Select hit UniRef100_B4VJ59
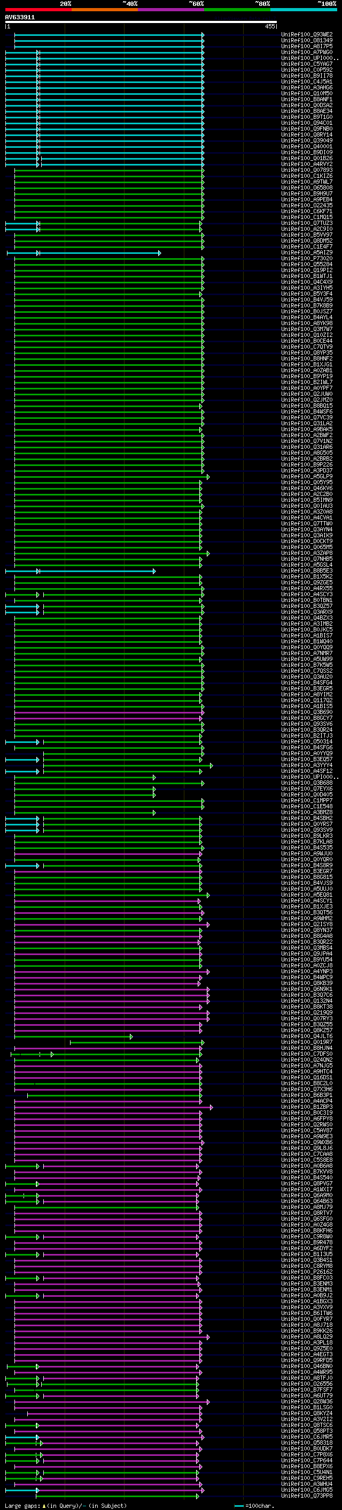The width and height of the screenshot is (342, 1510). 307,299
